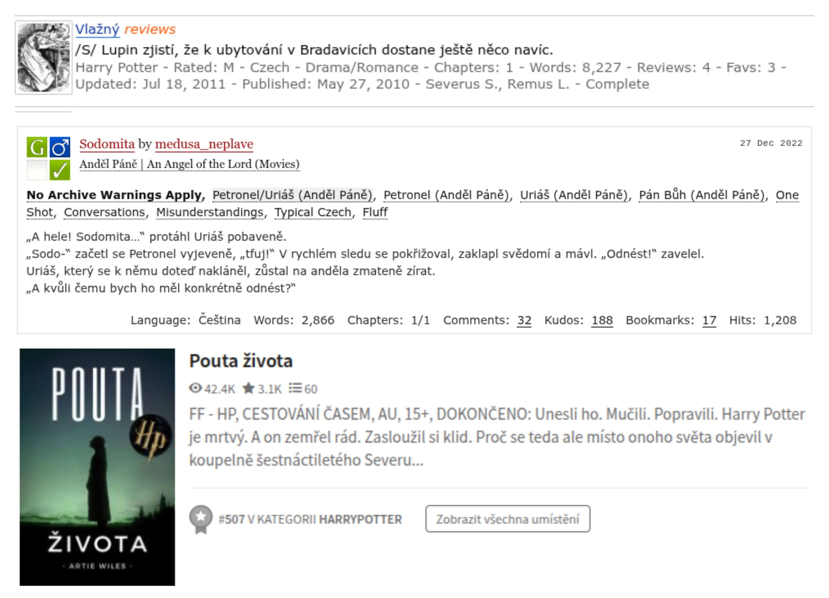Click the Zobrazit všechna umístění button

[508, 519]
